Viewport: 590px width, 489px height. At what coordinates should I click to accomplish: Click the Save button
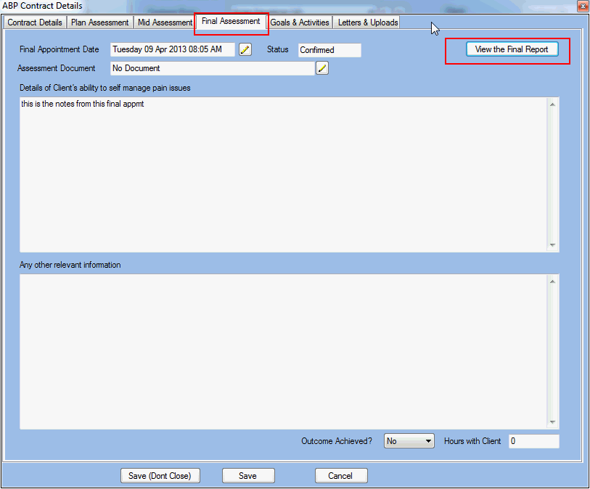(248, 476)
